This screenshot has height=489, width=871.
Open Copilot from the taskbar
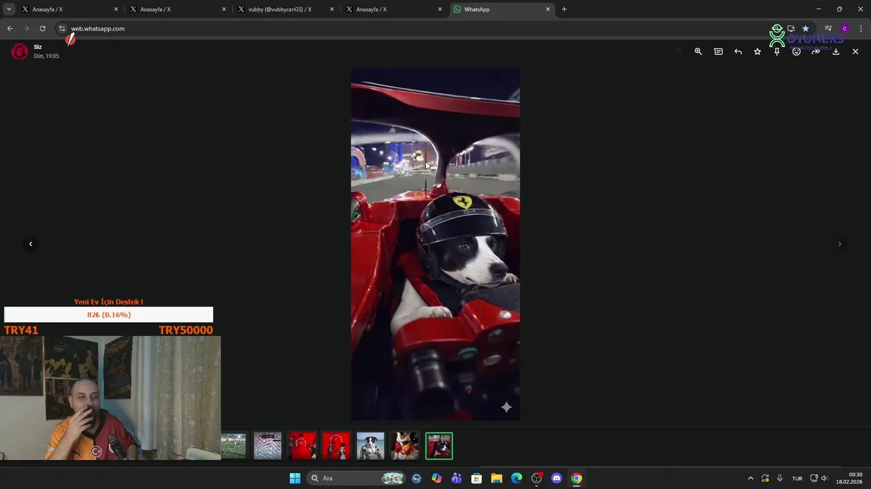437,478
